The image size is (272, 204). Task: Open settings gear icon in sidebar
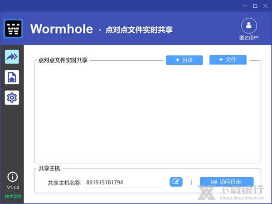[x=12, y=97]
